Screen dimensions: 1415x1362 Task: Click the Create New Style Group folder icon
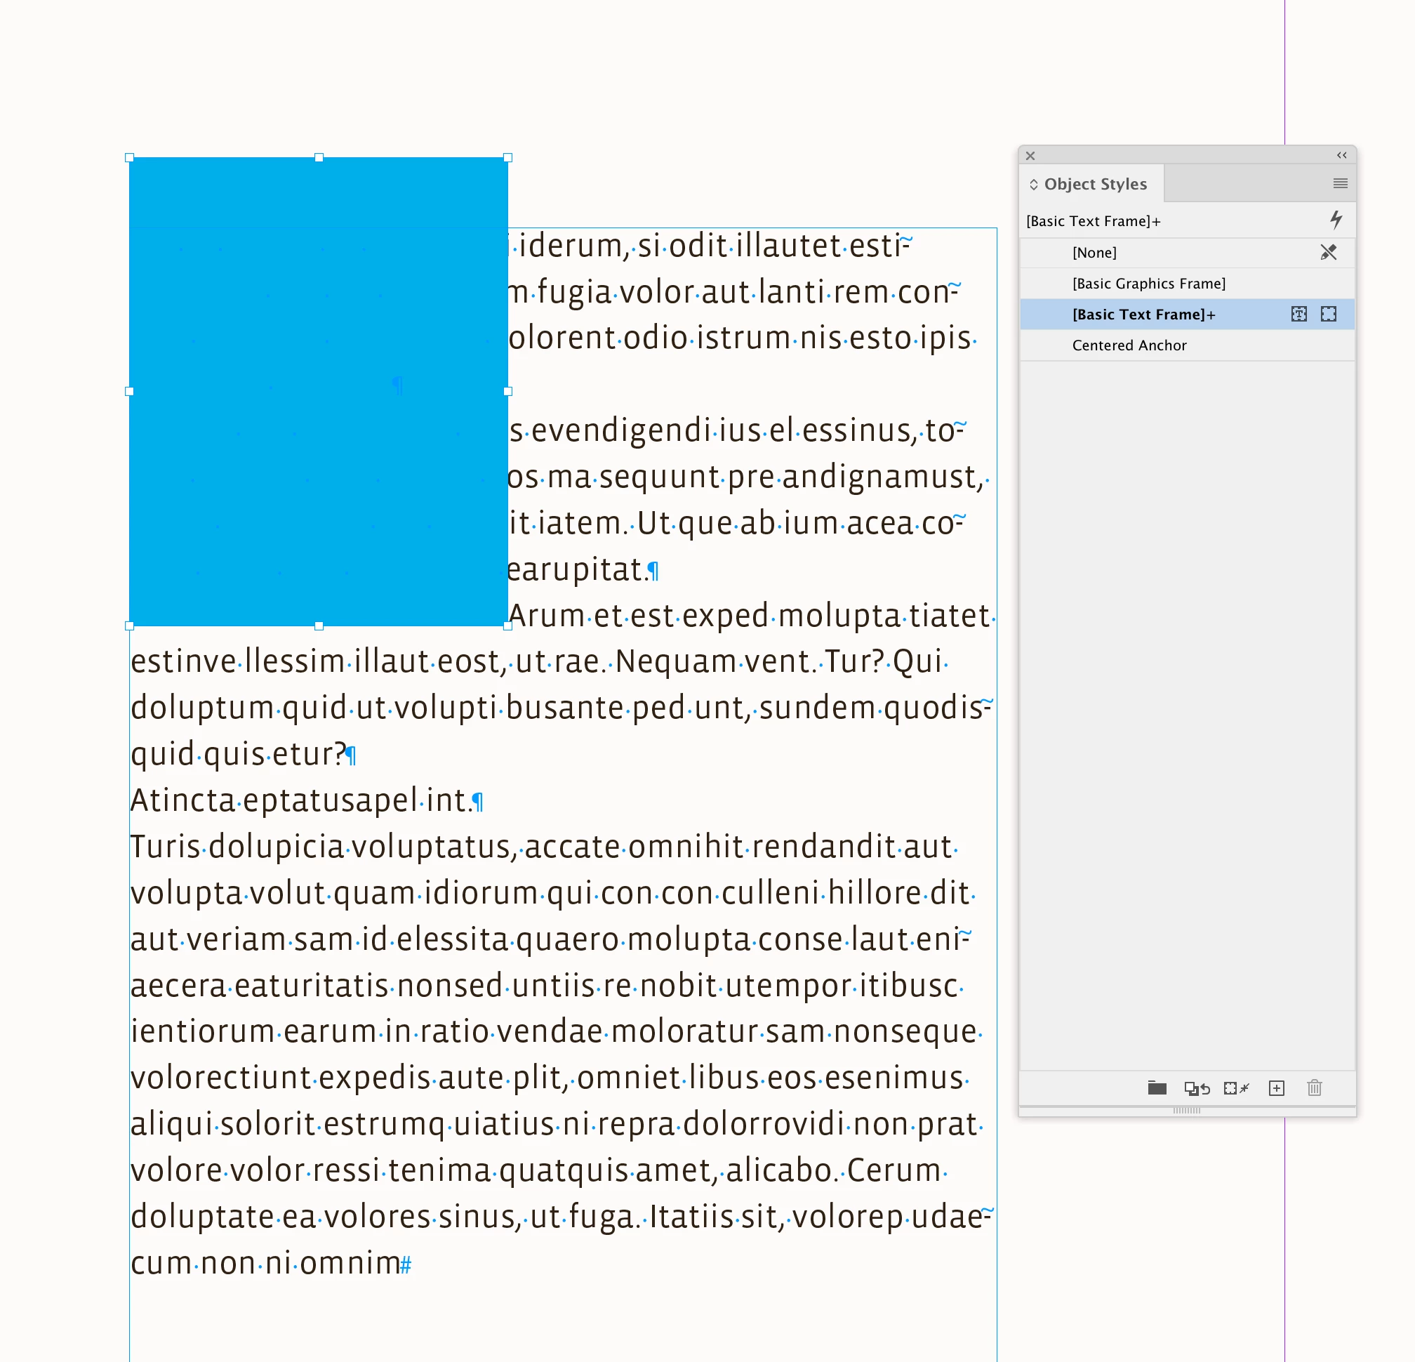coord(1157,1087)
